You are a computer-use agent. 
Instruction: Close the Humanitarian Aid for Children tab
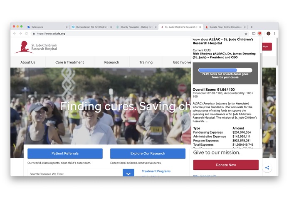[x=111, y=27]
